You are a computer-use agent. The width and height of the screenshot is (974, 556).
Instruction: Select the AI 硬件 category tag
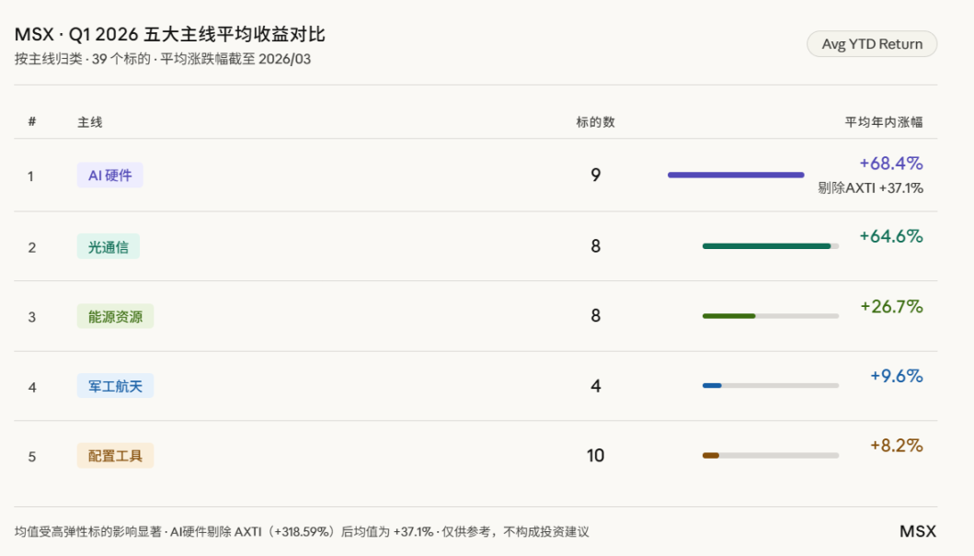coord(109,176)
